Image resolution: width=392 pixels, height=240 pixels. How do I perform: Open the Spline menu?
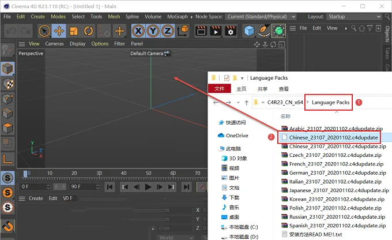pos(132,17)
